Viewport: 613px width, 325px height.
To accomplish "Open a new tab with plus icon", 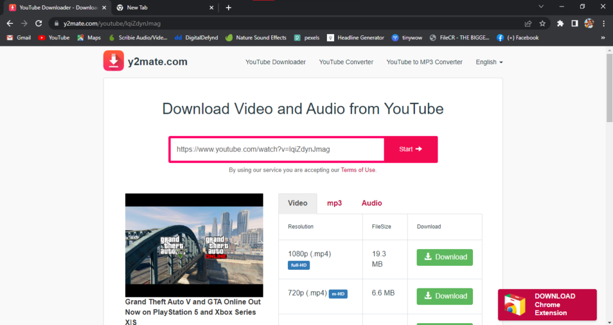I will click(x=229, y=7).
